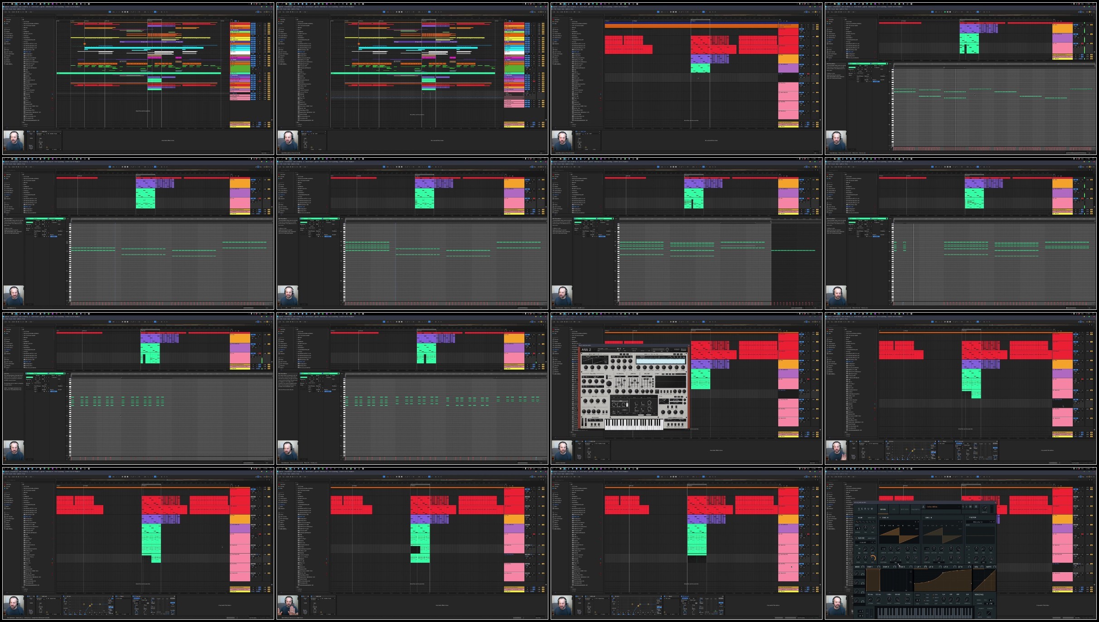Close the ANA 2 plugin window
This screenshot has width=1099, height=622.
tap(689, 345)
